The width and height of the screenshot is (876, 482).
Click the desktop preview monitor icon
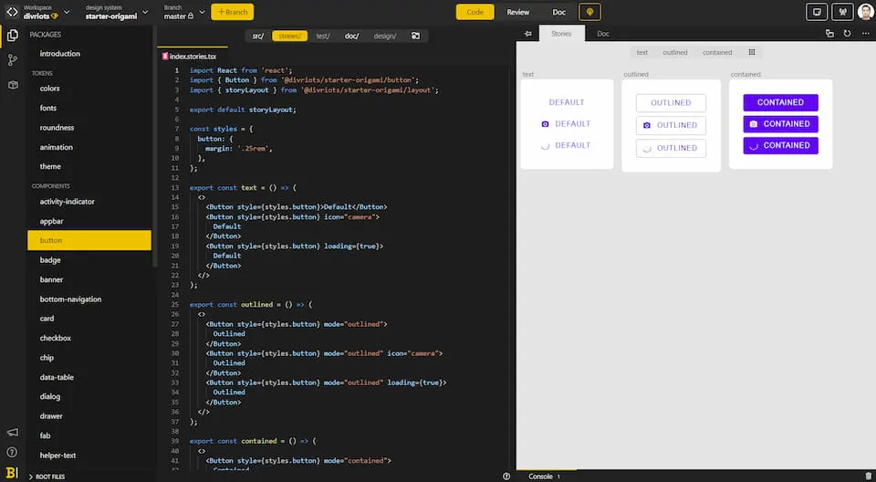[x=817, y=12]
